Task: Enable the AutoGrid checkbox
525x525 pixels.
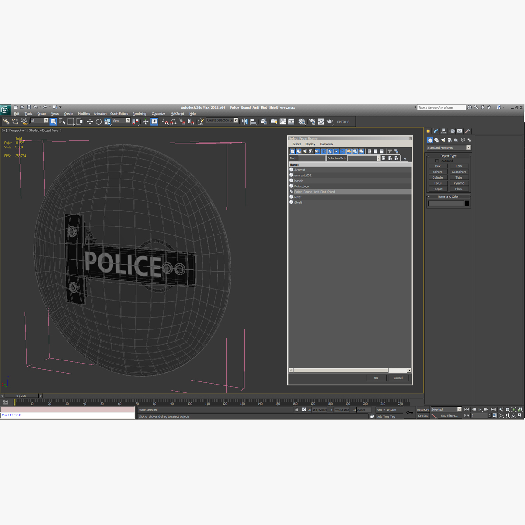Action: (x=437, y=161)
